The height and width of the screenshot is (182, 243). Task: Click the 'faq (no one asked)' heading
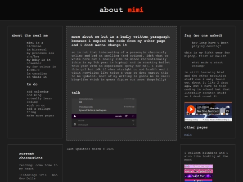(x=203, y=36)
